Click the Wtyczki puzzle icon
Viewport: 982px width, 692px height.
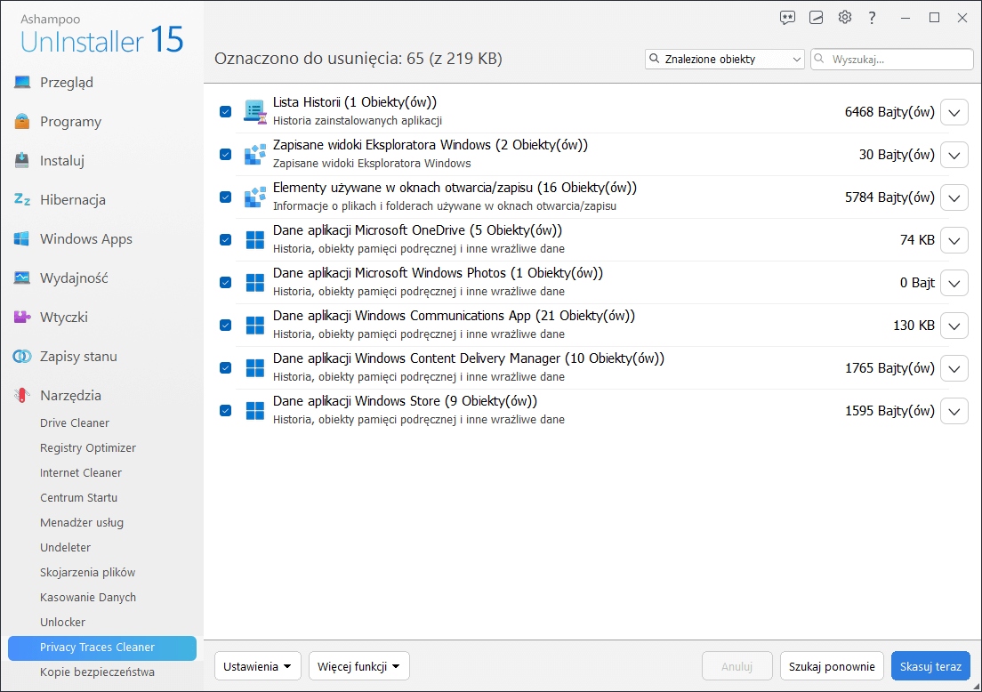[x=22, y=317]
